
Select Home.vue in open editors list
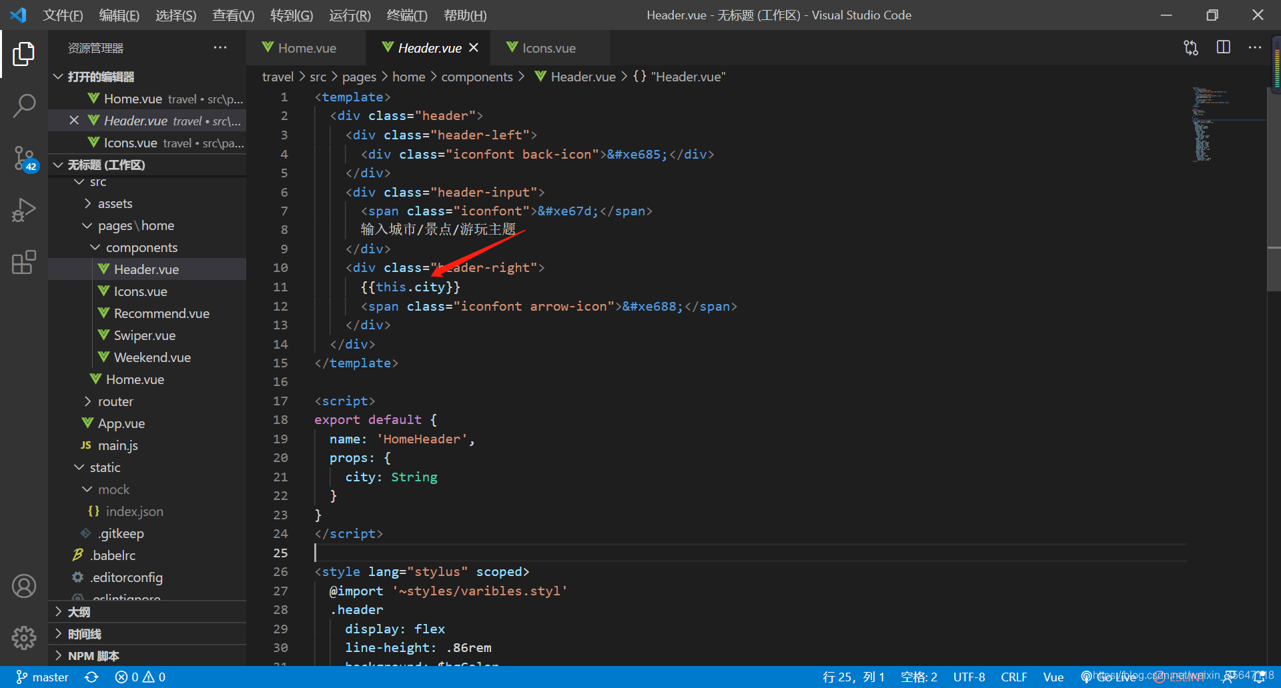tap(147, 99)
